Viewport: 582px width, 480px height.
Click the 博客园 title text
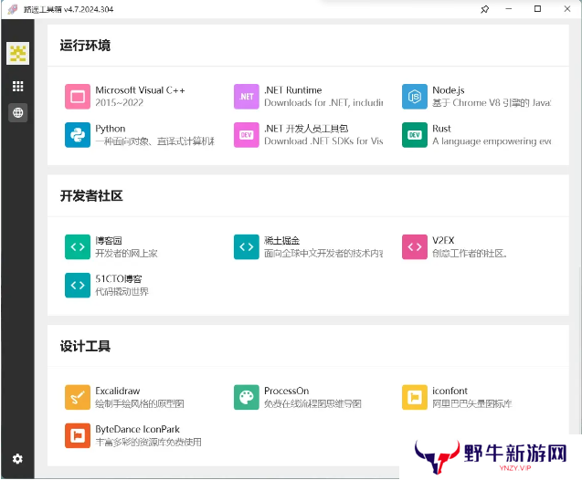(109, 241)
